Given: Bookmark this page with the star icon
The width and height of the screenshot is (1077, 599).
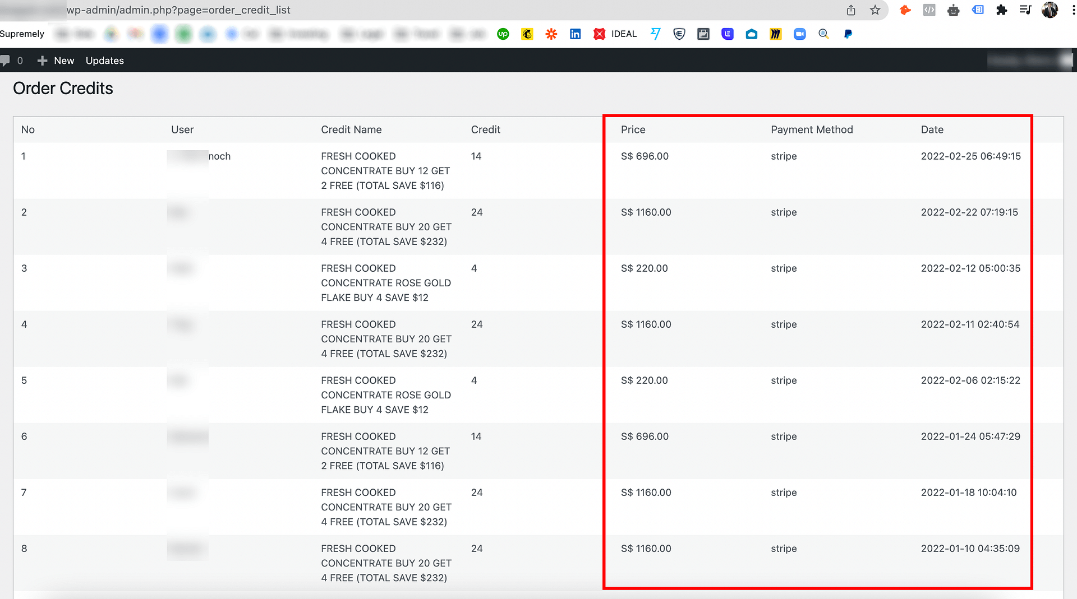Looking at the screenshot, I should (x=875, y=10).
